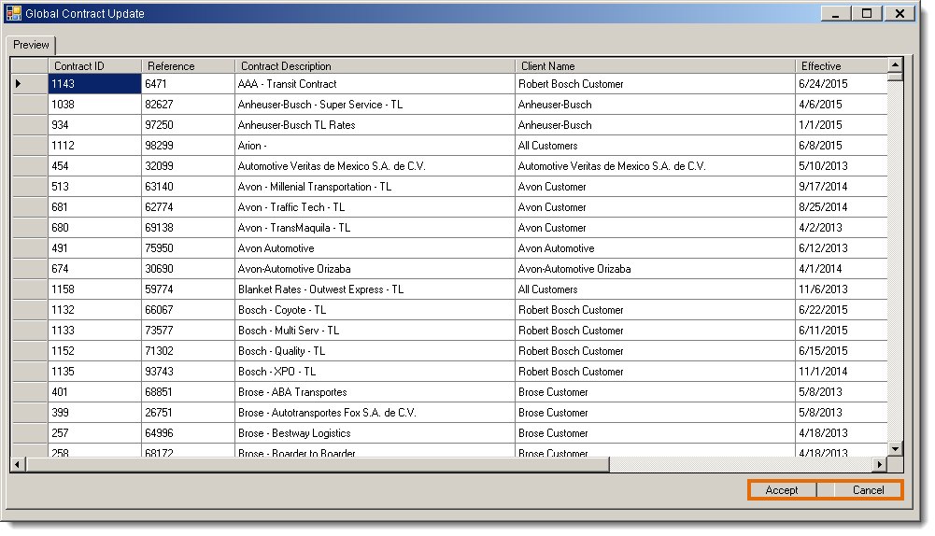Image resolution: width=935 pixels, height=536 pixels.
Task: Select Contract ID cell 1038
Action: [95, 105]
